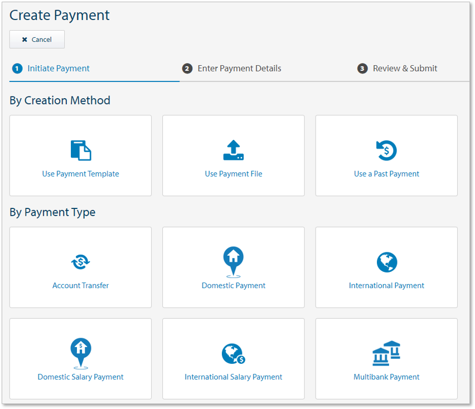Click the Multibank Payment bank buildings icon

386,353
